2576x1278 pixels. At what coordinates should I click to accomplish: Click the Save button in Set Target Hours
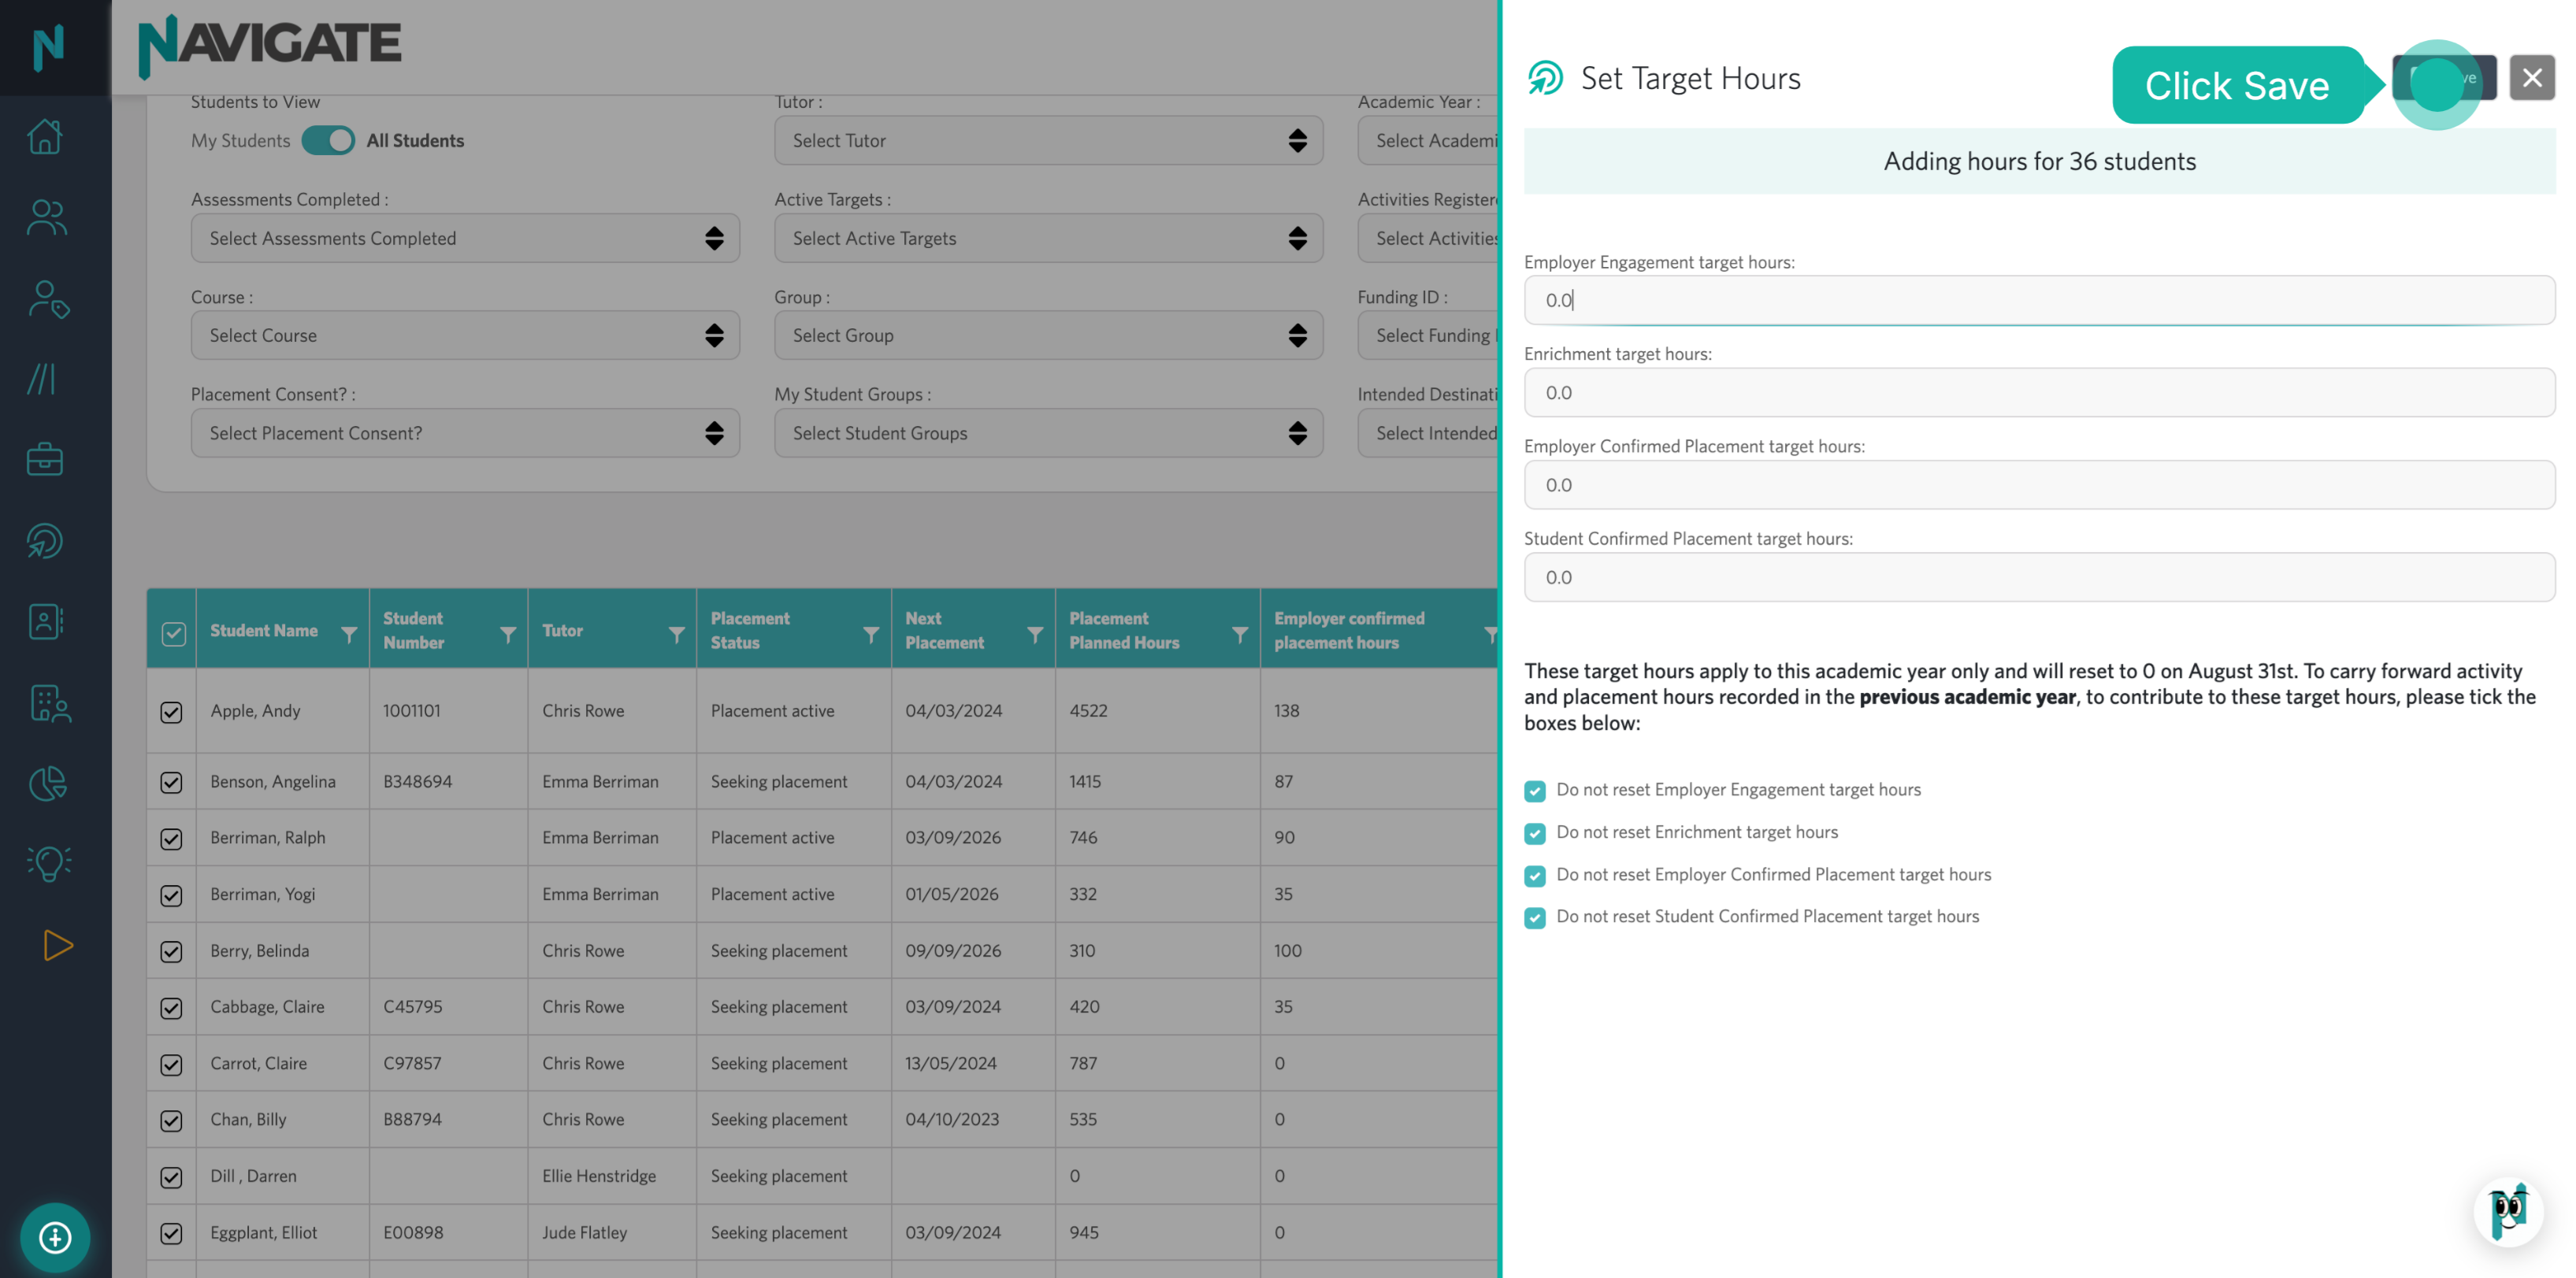[x=2444, y=77]
